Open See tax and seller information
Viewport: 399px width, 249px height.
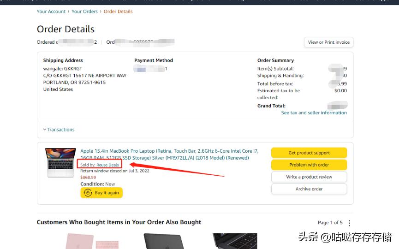(x=314, y=113)
